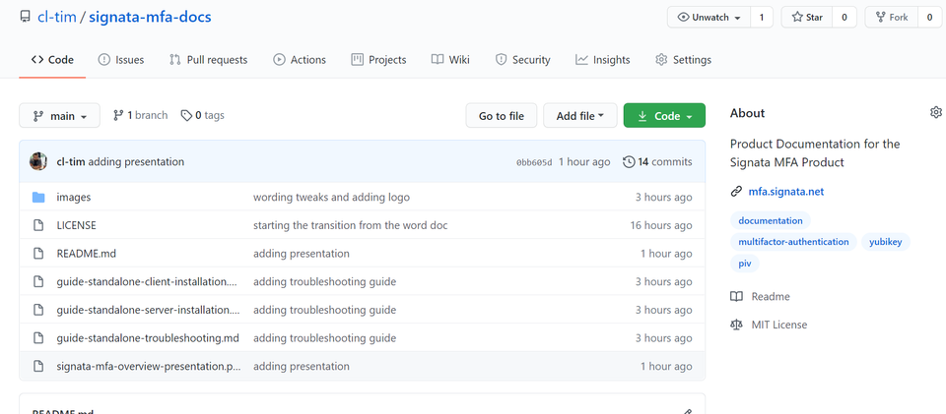Screen dimensions: 946x414
Task: Open the Pull requests tab
Action: tap(208, 60)
